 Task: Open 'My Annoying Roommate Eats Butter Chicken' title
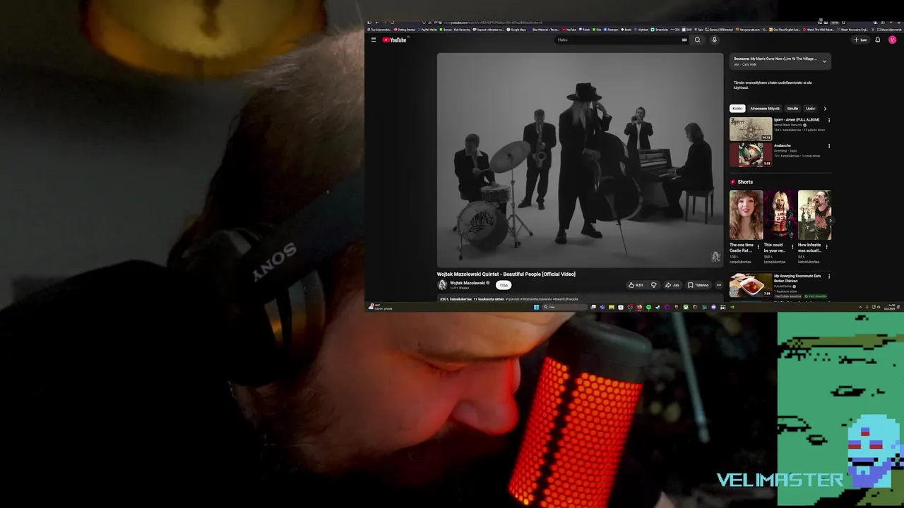(x=797, y=278)
